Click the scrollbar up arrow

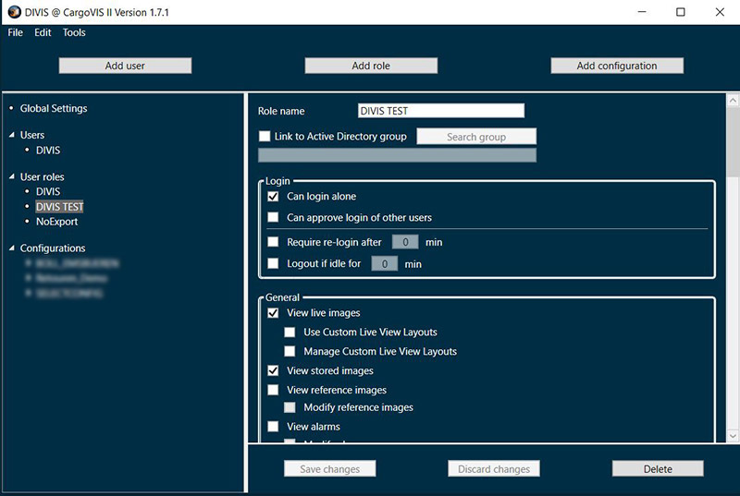pos(733,101)
